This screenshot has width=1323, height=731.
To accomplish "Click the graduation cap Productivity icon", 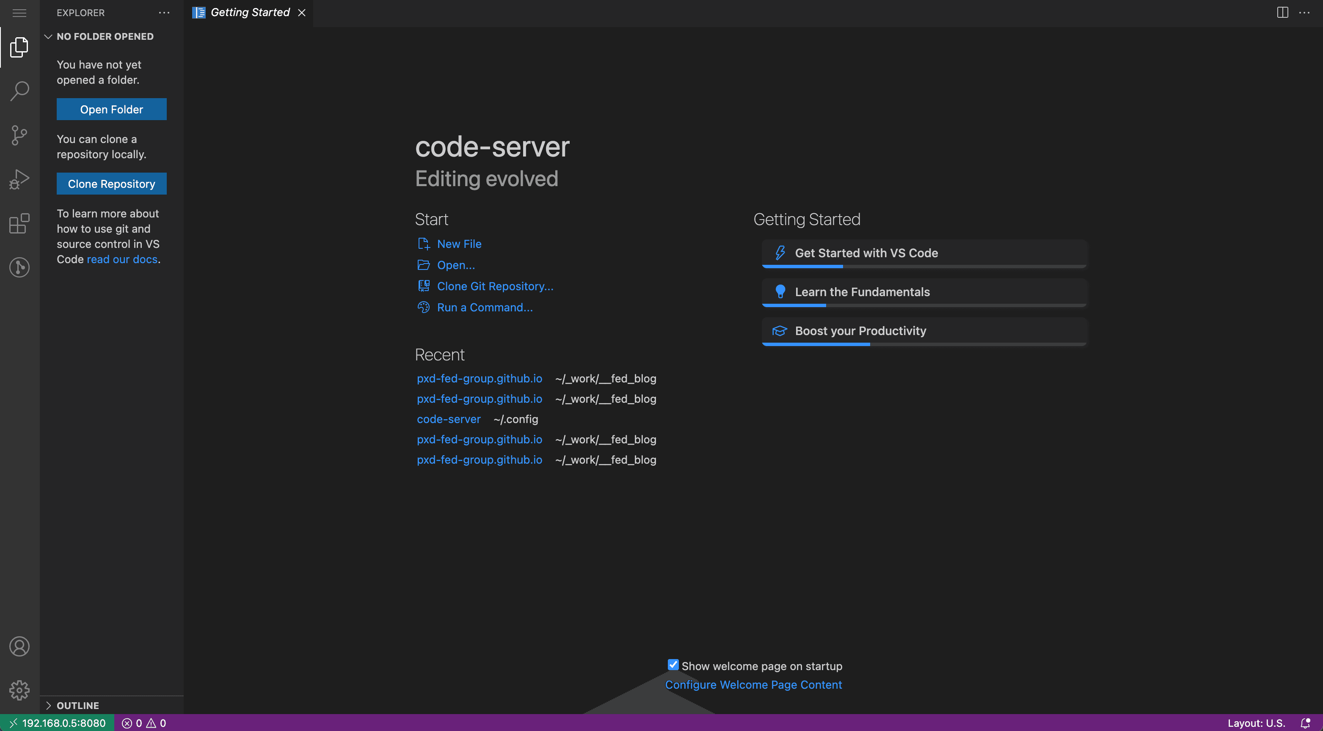I will tap(780, 330).
